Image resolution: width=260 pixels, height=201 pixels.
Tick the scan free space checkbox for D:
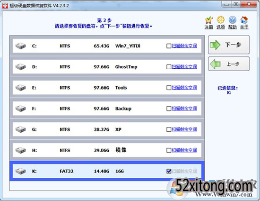pos(169,67)
